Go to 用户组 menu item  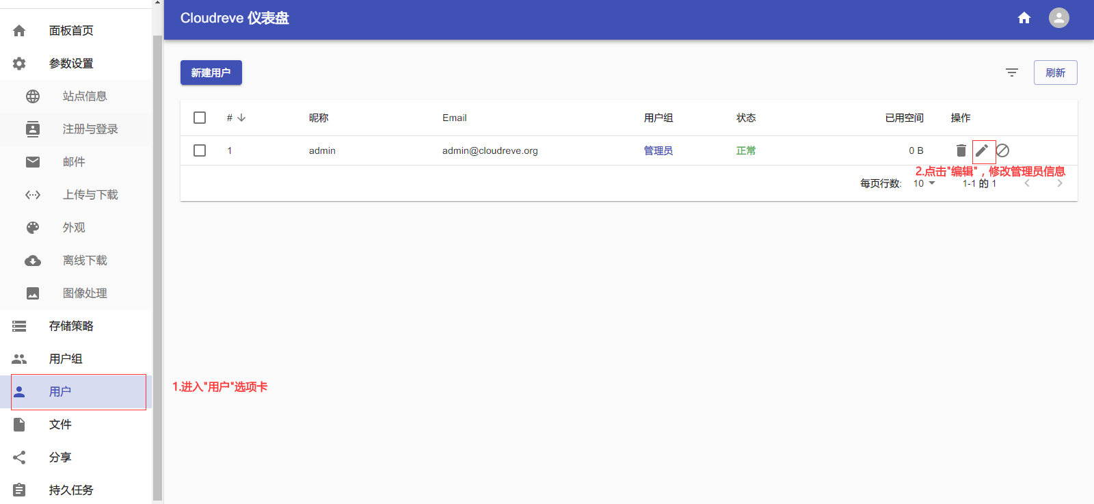(x=66, y=359)
